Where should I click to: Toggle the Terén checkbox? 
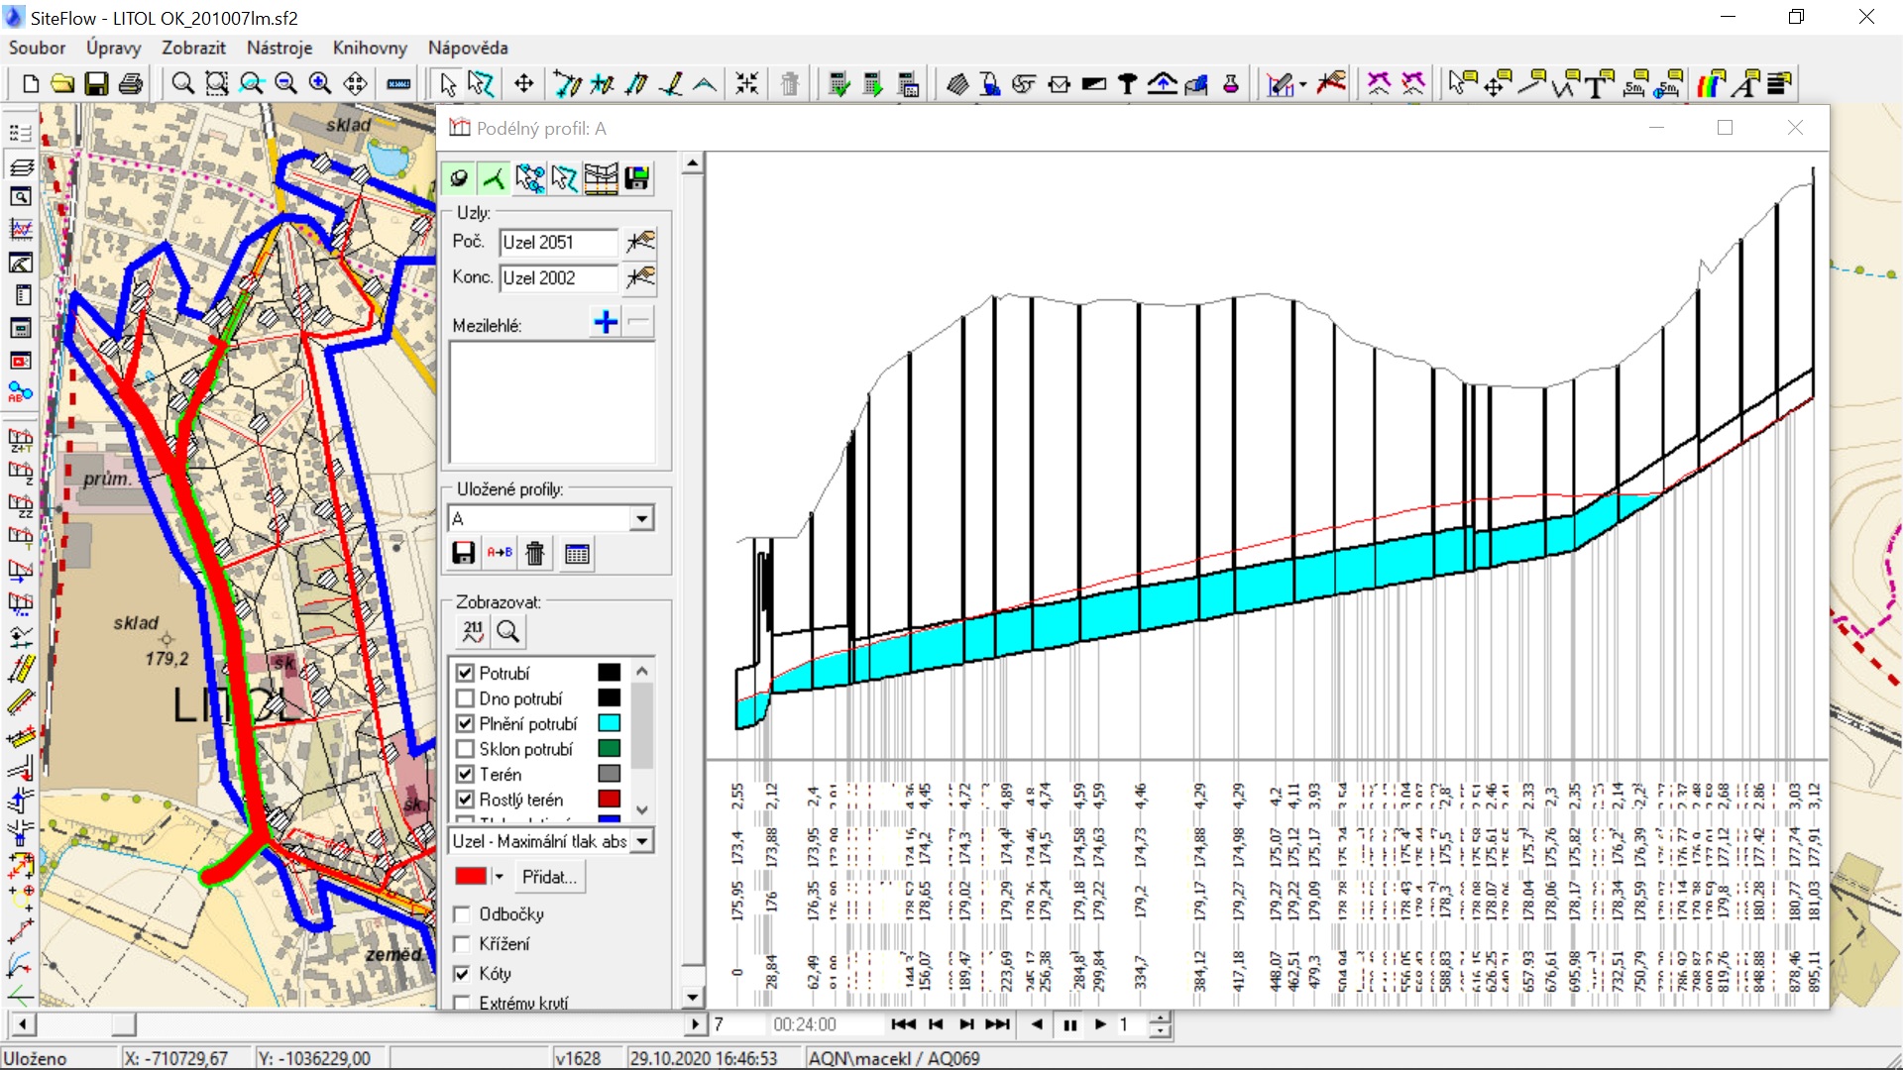coord(465,774)
